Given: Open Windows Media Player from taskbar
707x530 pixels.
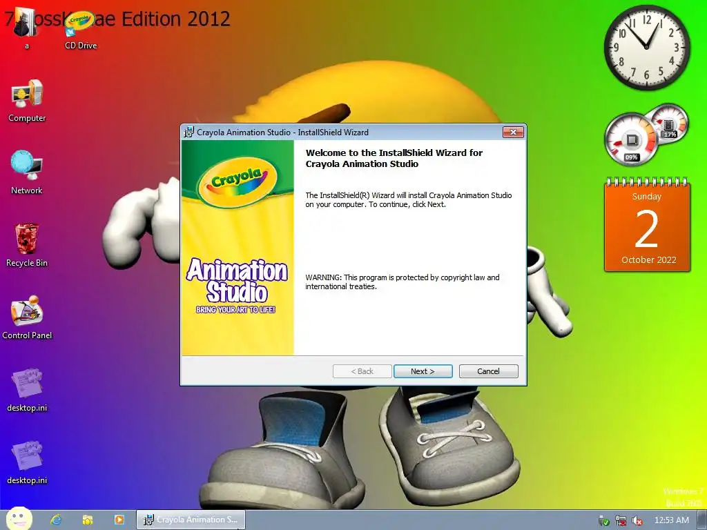Looking at the screenshot, I should coord(119,520).
